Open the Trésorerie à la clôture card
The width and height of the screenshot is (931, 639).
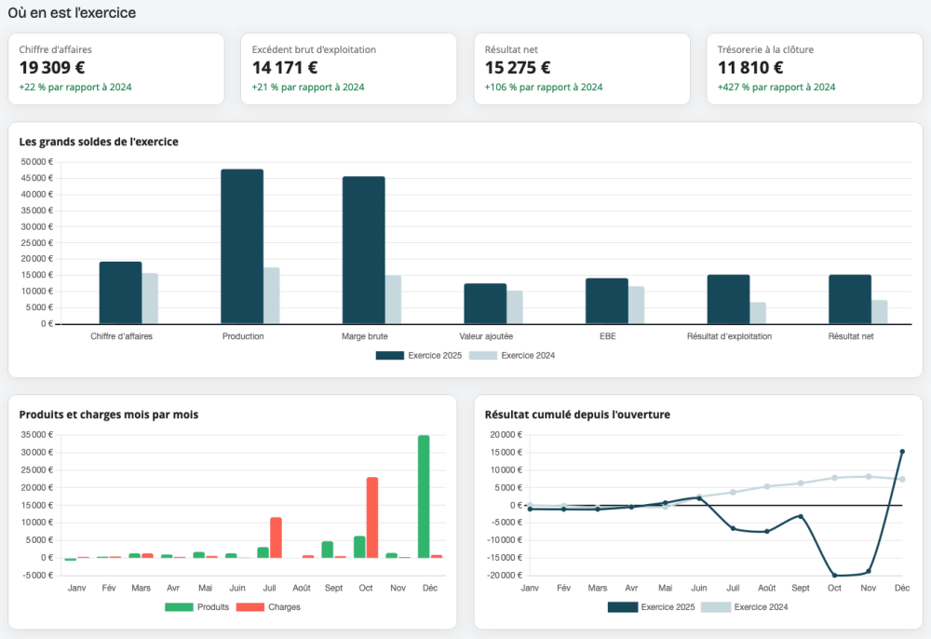(815, 69)
